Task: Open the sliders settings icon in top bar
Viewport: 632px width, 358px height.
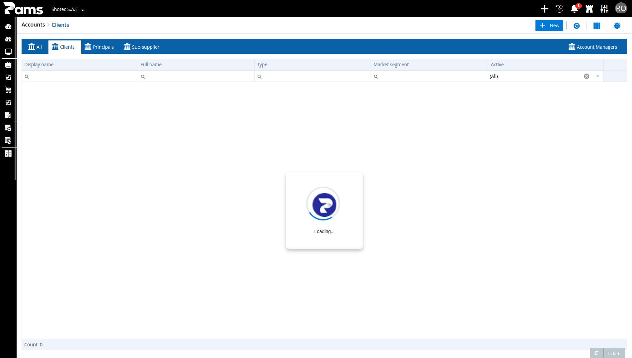Action: pos(604,9)
